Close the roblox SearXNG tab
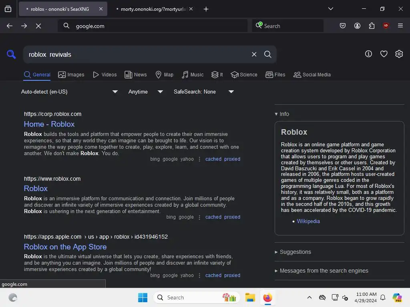410x307 pixels. (101, 9)
